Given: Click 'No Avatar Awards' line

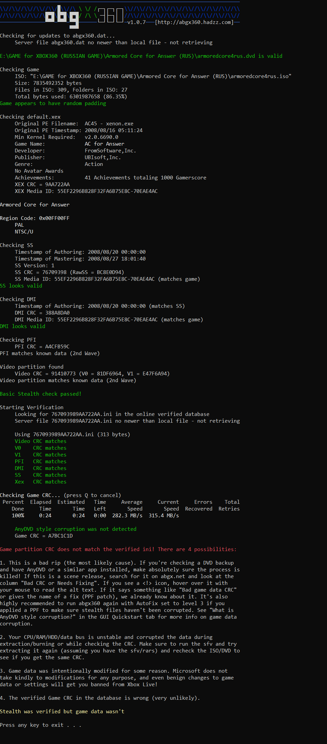Looking at the screenshot, I should (x=39, y=171).
